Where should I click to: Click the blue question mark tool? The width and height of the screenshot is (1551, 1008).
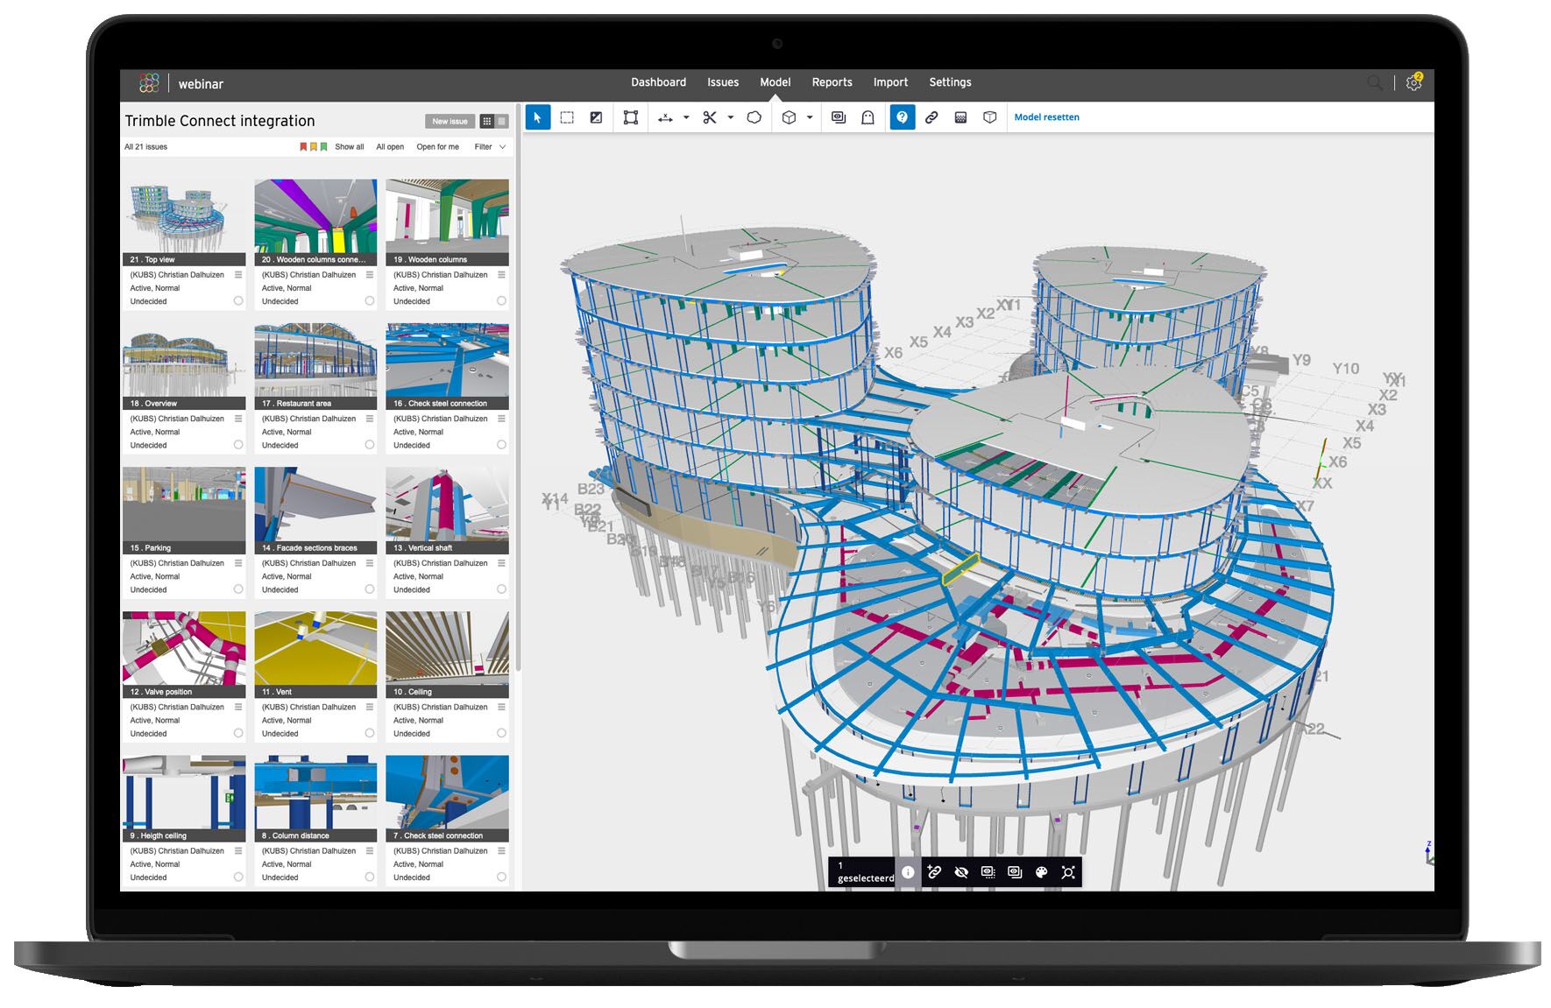902,117
